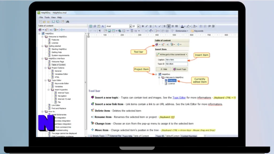
Task: Click the binoculars Find icon
Action: 68,22
